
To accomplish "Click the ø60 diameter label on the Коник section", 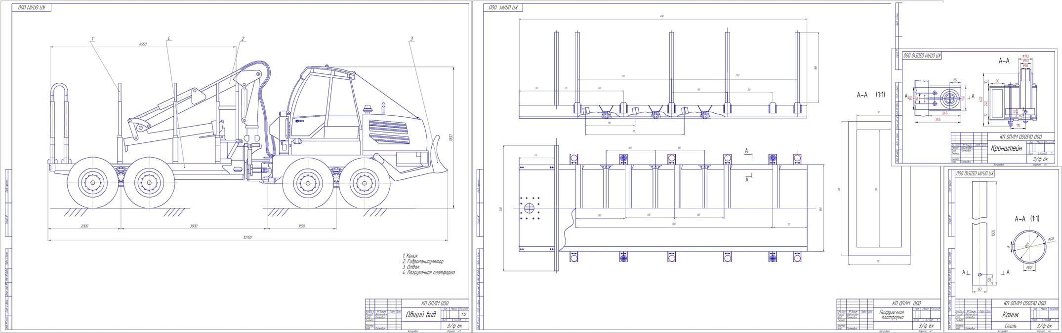I will (x=1050, y=238).
